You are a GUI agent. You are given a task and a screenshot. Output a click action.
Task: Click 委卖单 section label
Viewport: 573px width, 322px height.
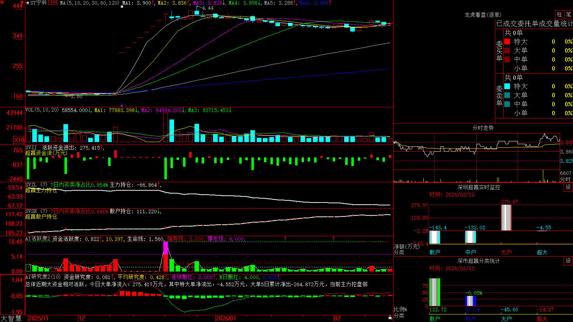point(499,96)
